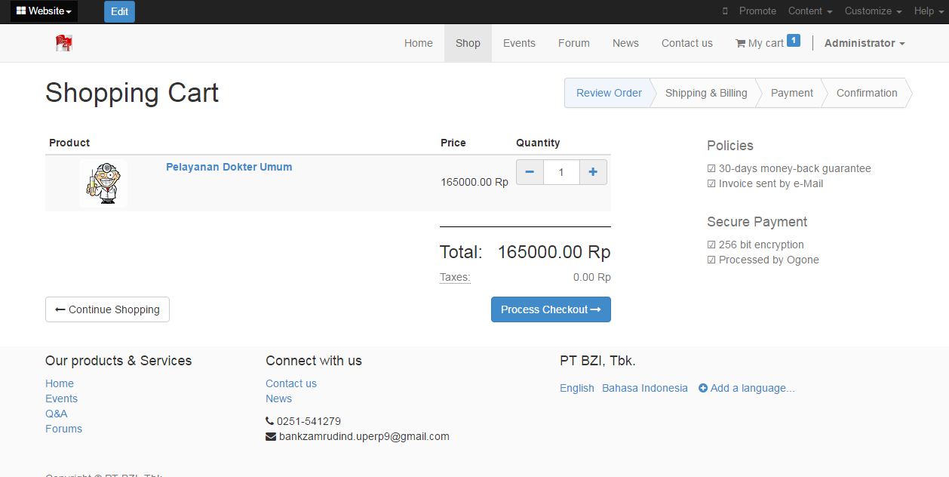Viewport: 949px width, 477px height.
Task: Expand the Customize menu
Action: click(873, 11)
